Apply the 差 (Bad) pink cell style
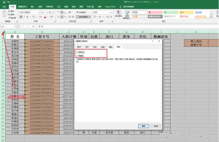 tap(155, 12)
